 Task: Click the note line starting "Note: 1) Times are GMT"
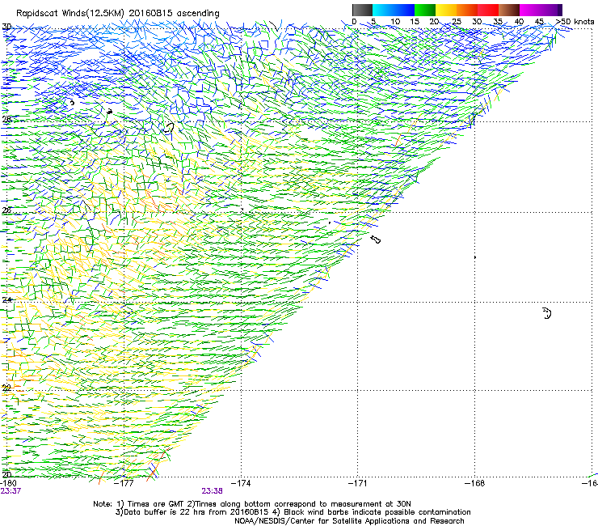tap(252, 504)
